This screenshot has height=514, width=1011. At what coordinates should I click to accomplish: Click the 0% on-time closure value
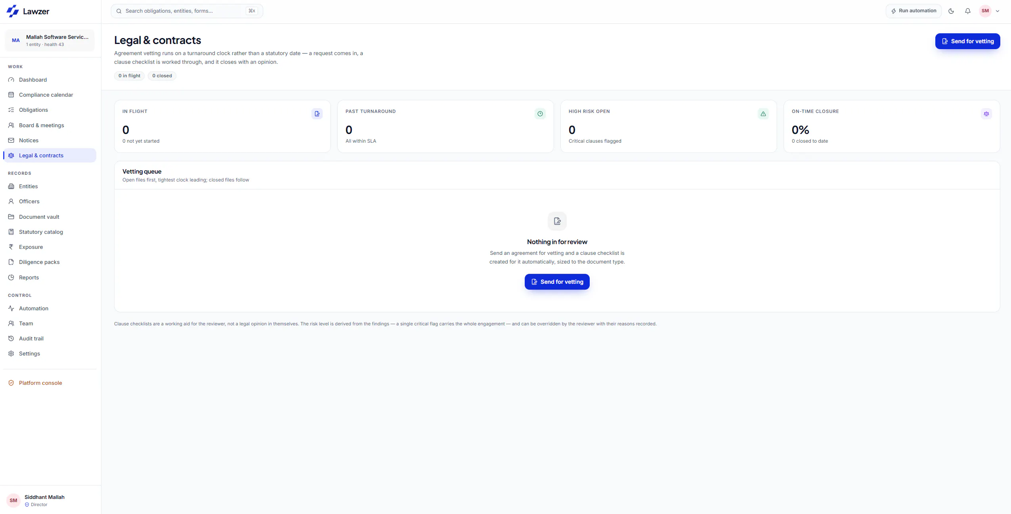click(801, 130)
